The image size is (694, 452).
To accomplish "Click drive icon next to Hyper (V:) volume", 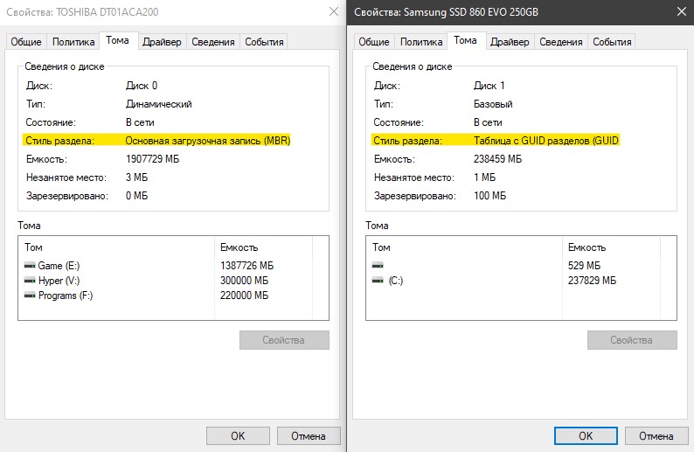I will [30, 281].
